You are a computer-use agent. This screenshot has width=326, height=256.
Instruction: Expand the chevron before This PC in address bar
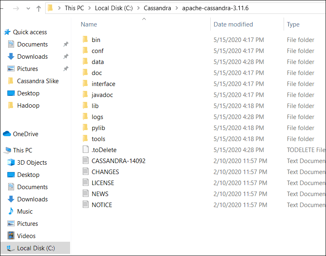(59, 8)
